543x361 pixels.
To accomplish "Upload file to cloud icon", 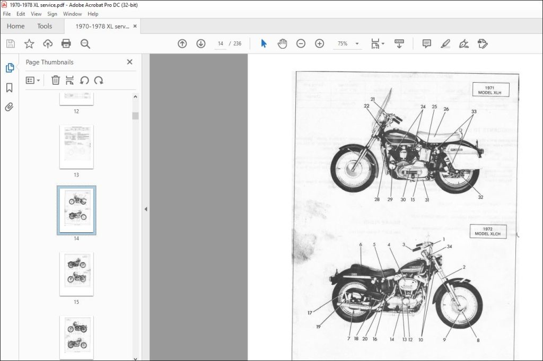I will 48,43.
